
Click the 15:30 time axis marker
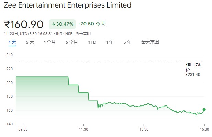point(204,129)
